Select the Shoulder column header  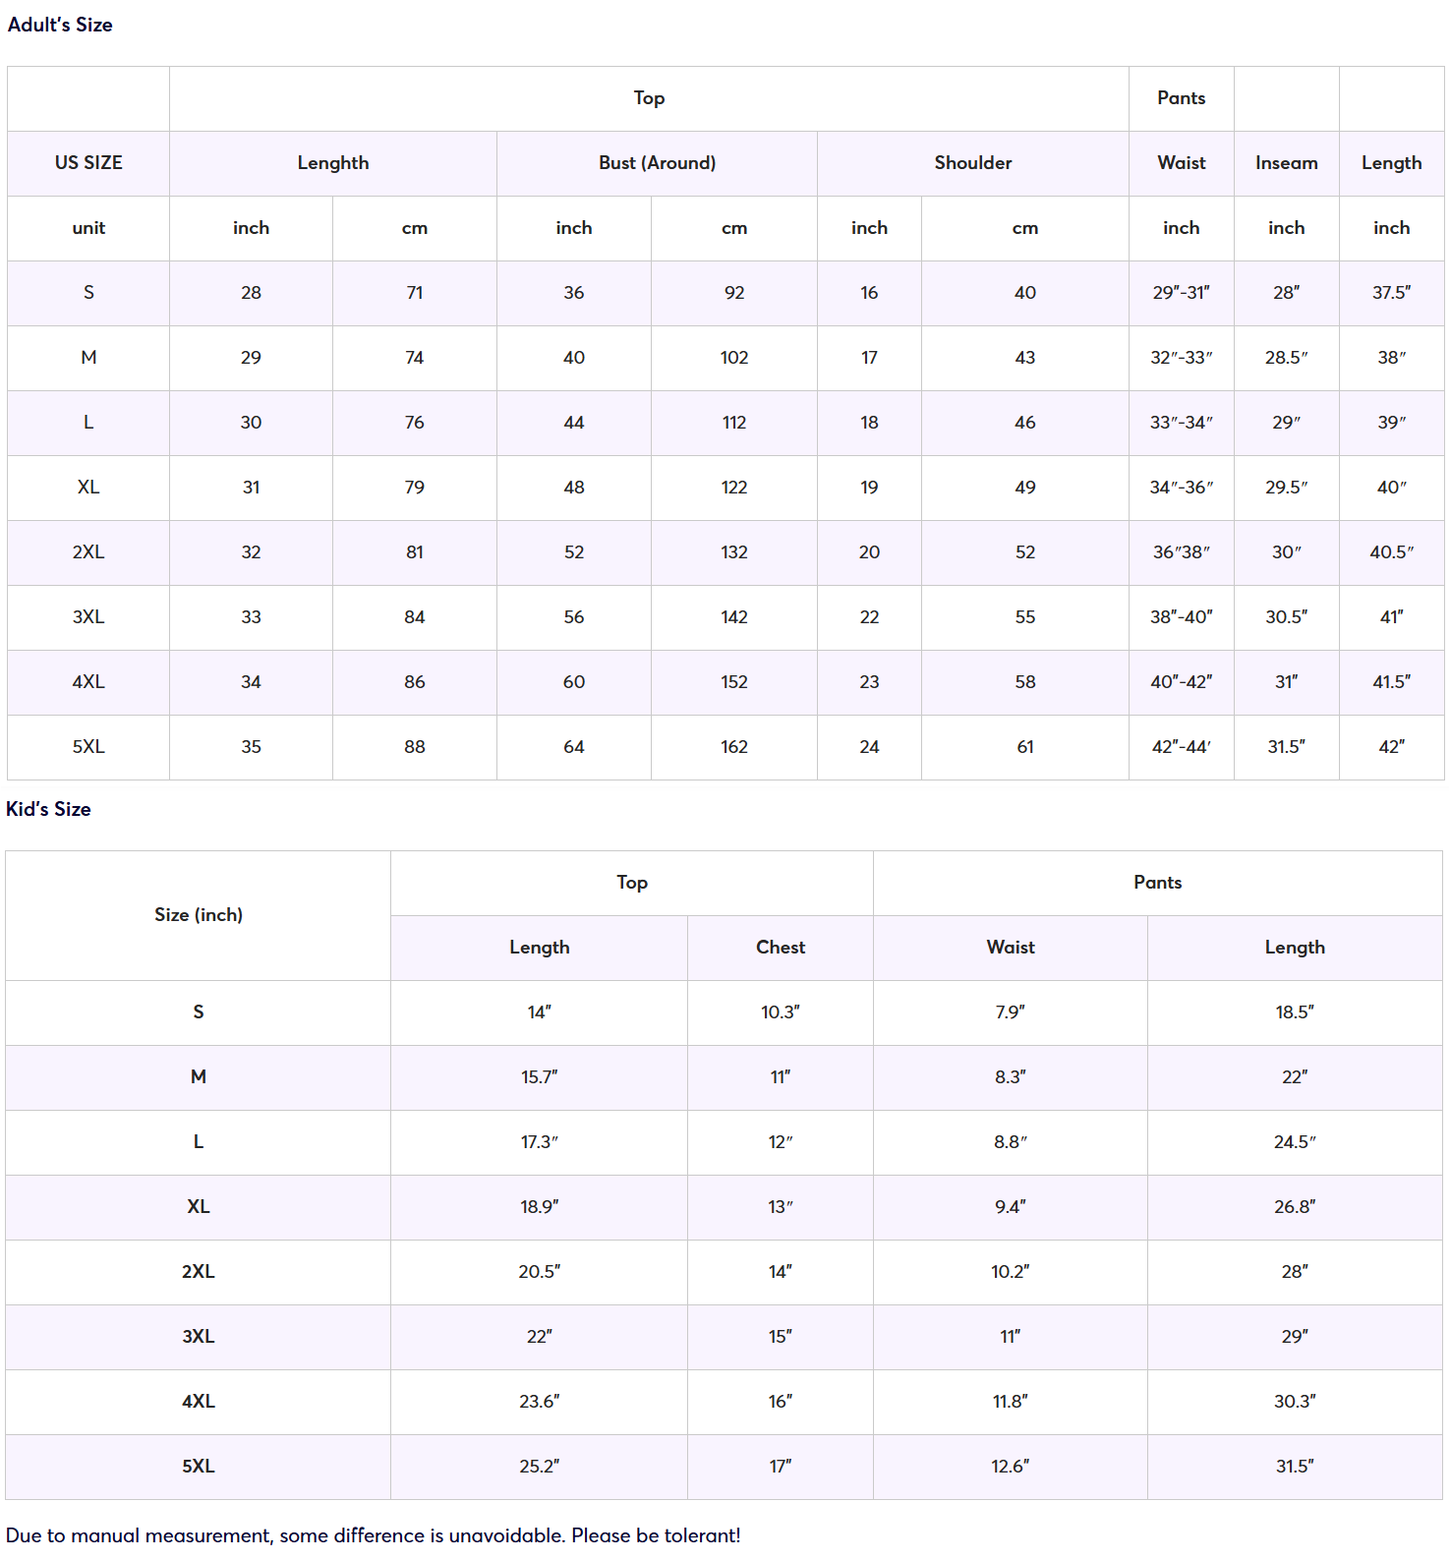click(x=972, y=163)
